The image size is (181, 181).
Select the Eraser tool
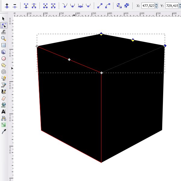pyautogui.click(x=4, y=98)
